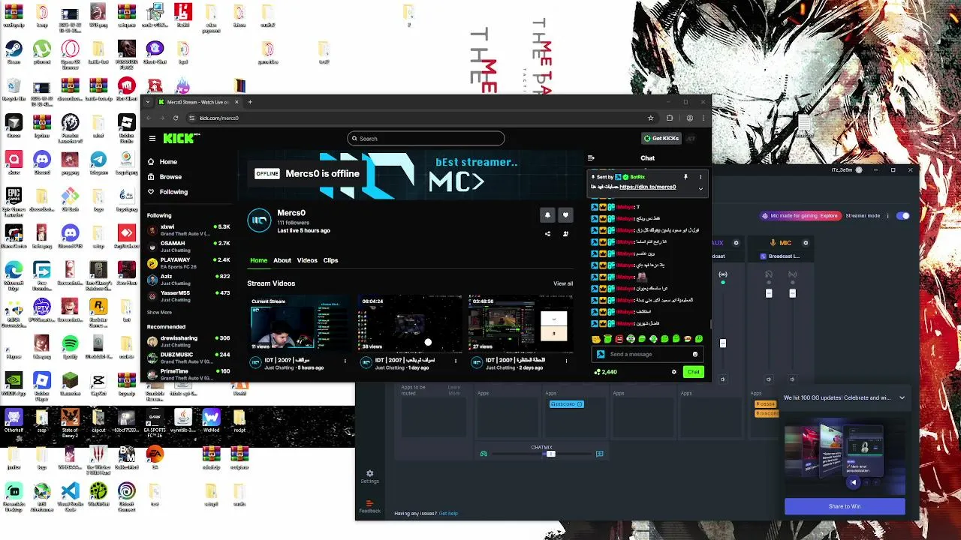Click View all stream videos
The width and height of the screenshot is (961, 540).
click(x=563, y=283)
